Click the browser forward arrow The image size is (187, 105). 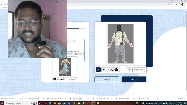click(x=5, y=4)
